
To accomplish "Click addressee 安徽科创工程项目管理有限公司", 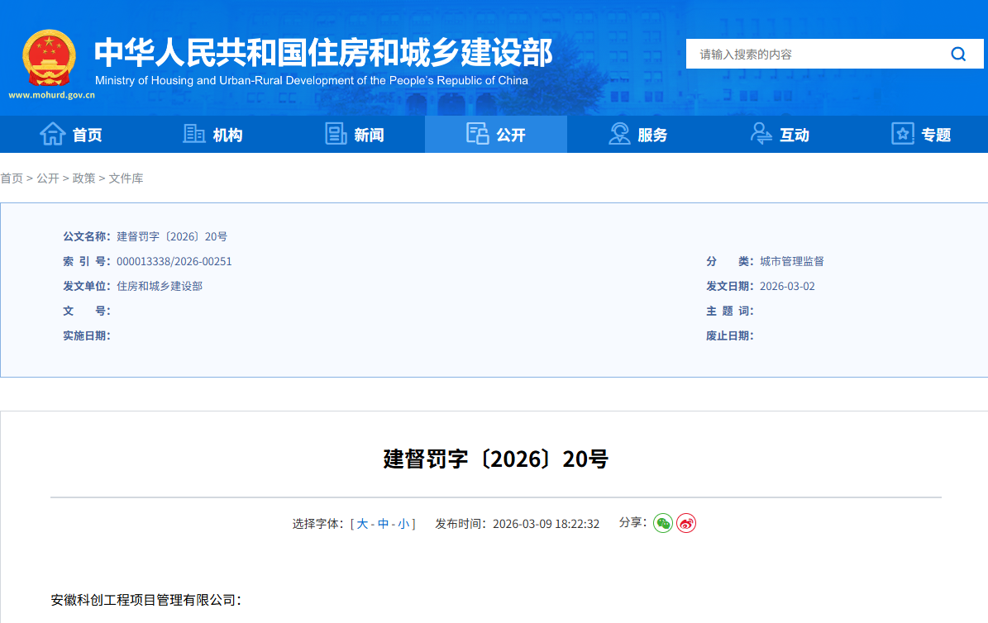I will tap(143, 601).
